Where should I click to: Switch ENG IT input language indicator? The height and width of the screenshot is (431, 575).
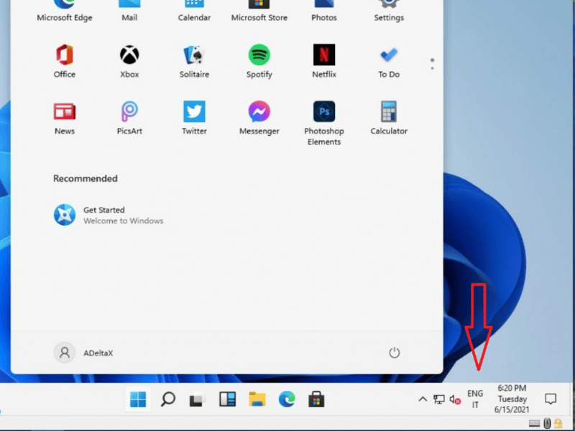[475, 399]
